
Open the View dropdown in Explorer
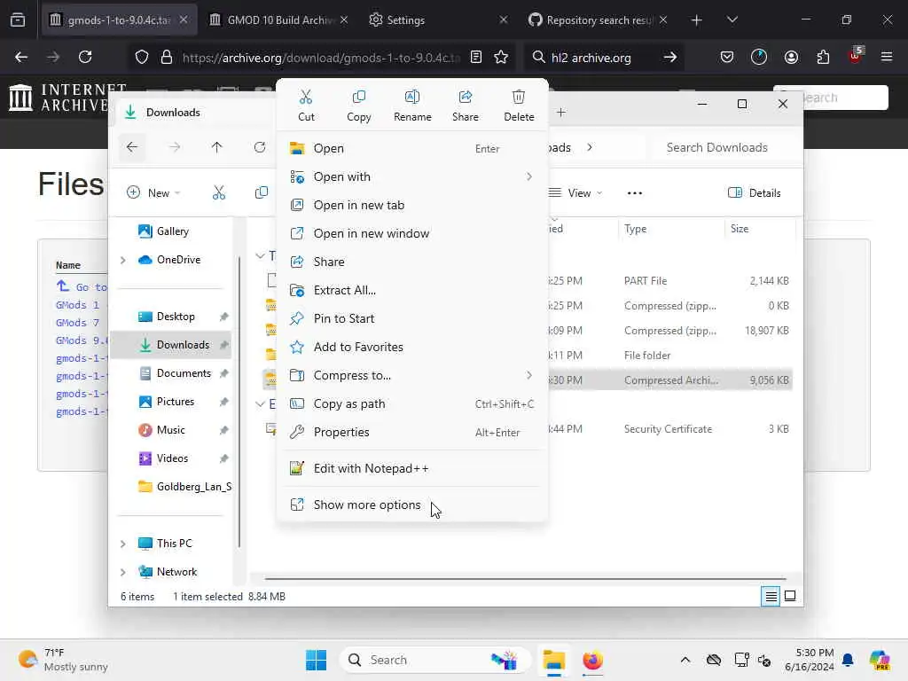(576, 192)
